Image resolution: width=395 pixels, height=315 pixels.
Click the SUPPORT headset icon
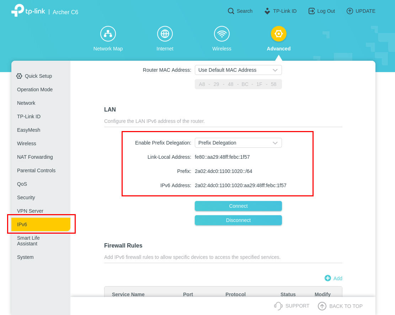(x=278, y=306)
